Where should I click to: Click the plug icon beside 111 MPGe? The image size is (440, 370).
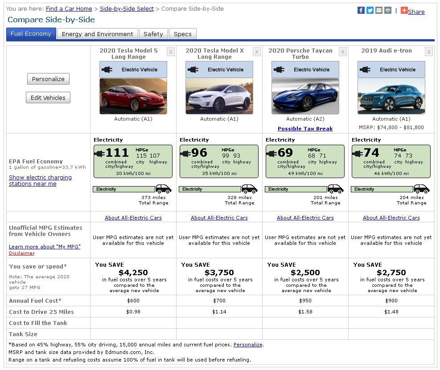(99, 154)
